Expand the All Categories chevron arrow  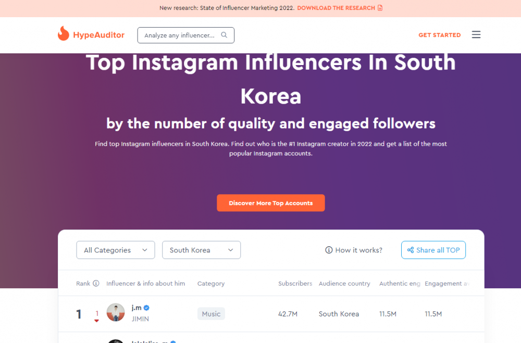144,250
